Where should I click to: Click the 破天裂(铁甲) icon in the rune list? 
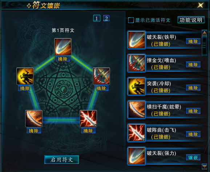(x=137, y=40)
